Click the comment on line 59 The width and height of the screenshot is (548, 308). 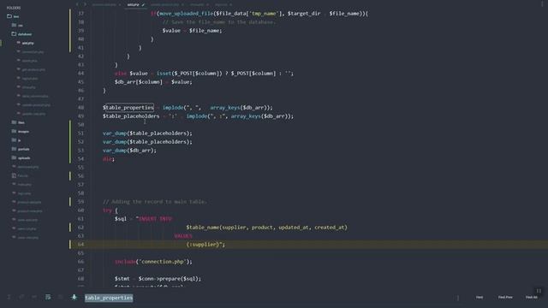155,202
